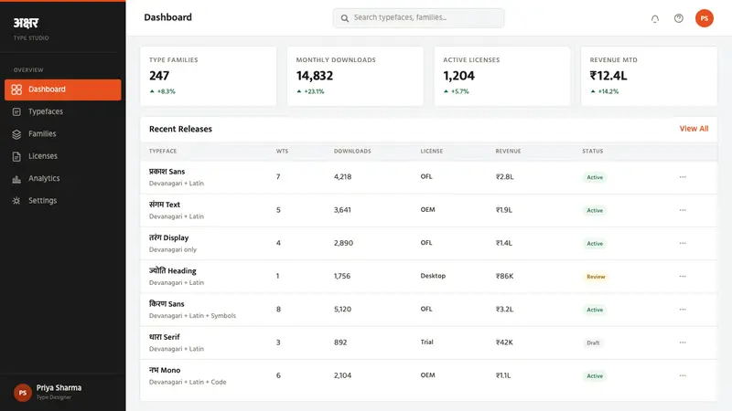732x411 pixels.
Task: Open Analytics section
Action: 62,179
